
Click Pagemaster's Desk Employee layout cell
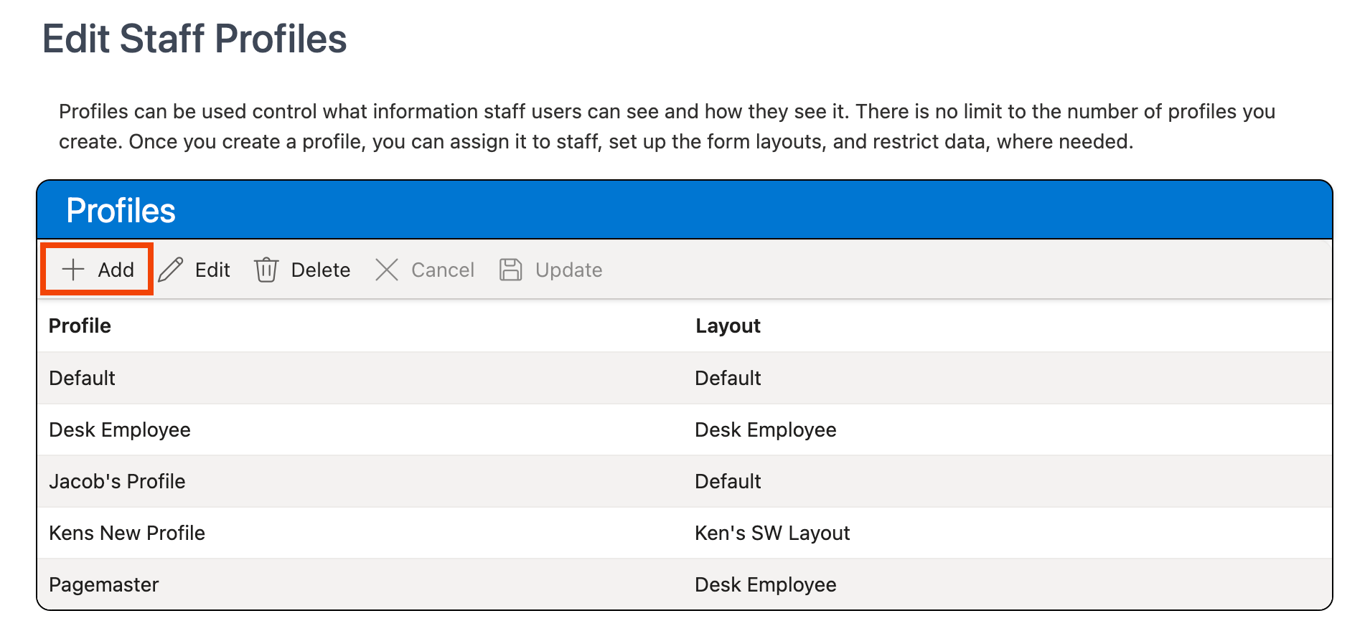click(766, 584)
